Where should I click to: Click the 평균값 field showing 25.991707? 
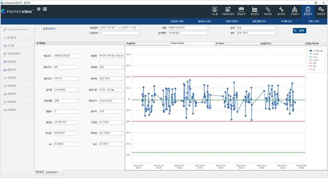point(66,122)
